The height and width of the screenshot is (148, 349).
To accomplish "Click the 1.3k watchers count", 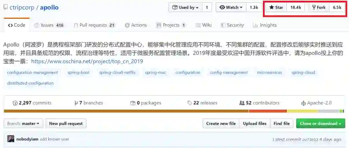I will click(x=254, y=7).
